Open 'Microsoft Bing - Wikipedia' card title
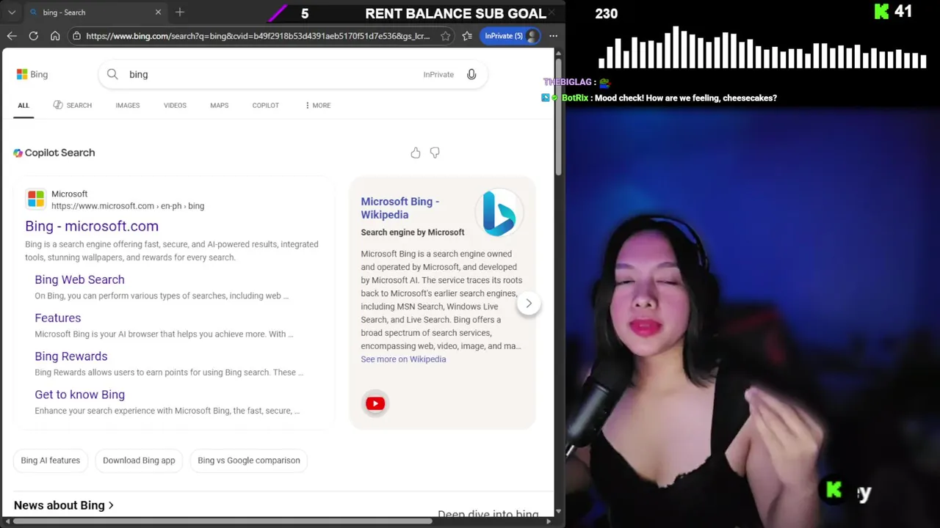 click(x=399, y=208)
